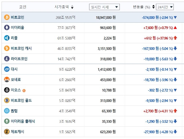The width and height of the screenshot is (184, 139).
Task: Click the Bitcoin Cash icon
Action: click(x=7, y=48)
